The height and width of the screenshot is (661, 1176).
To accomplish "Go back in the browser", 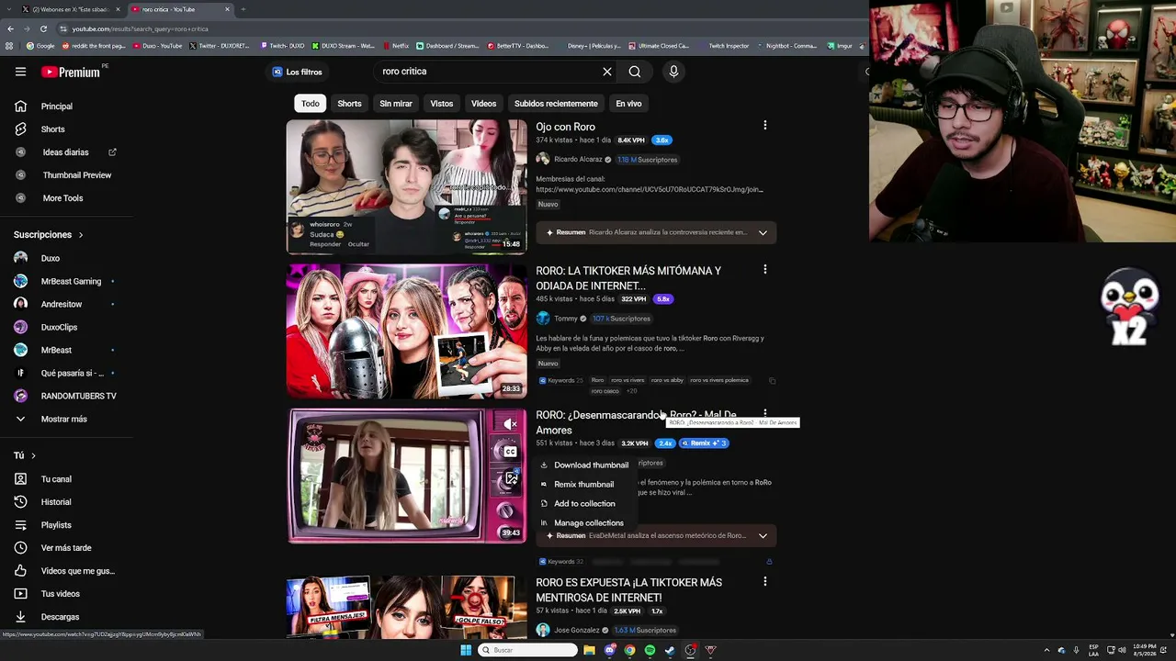I will tap(10, 28).
